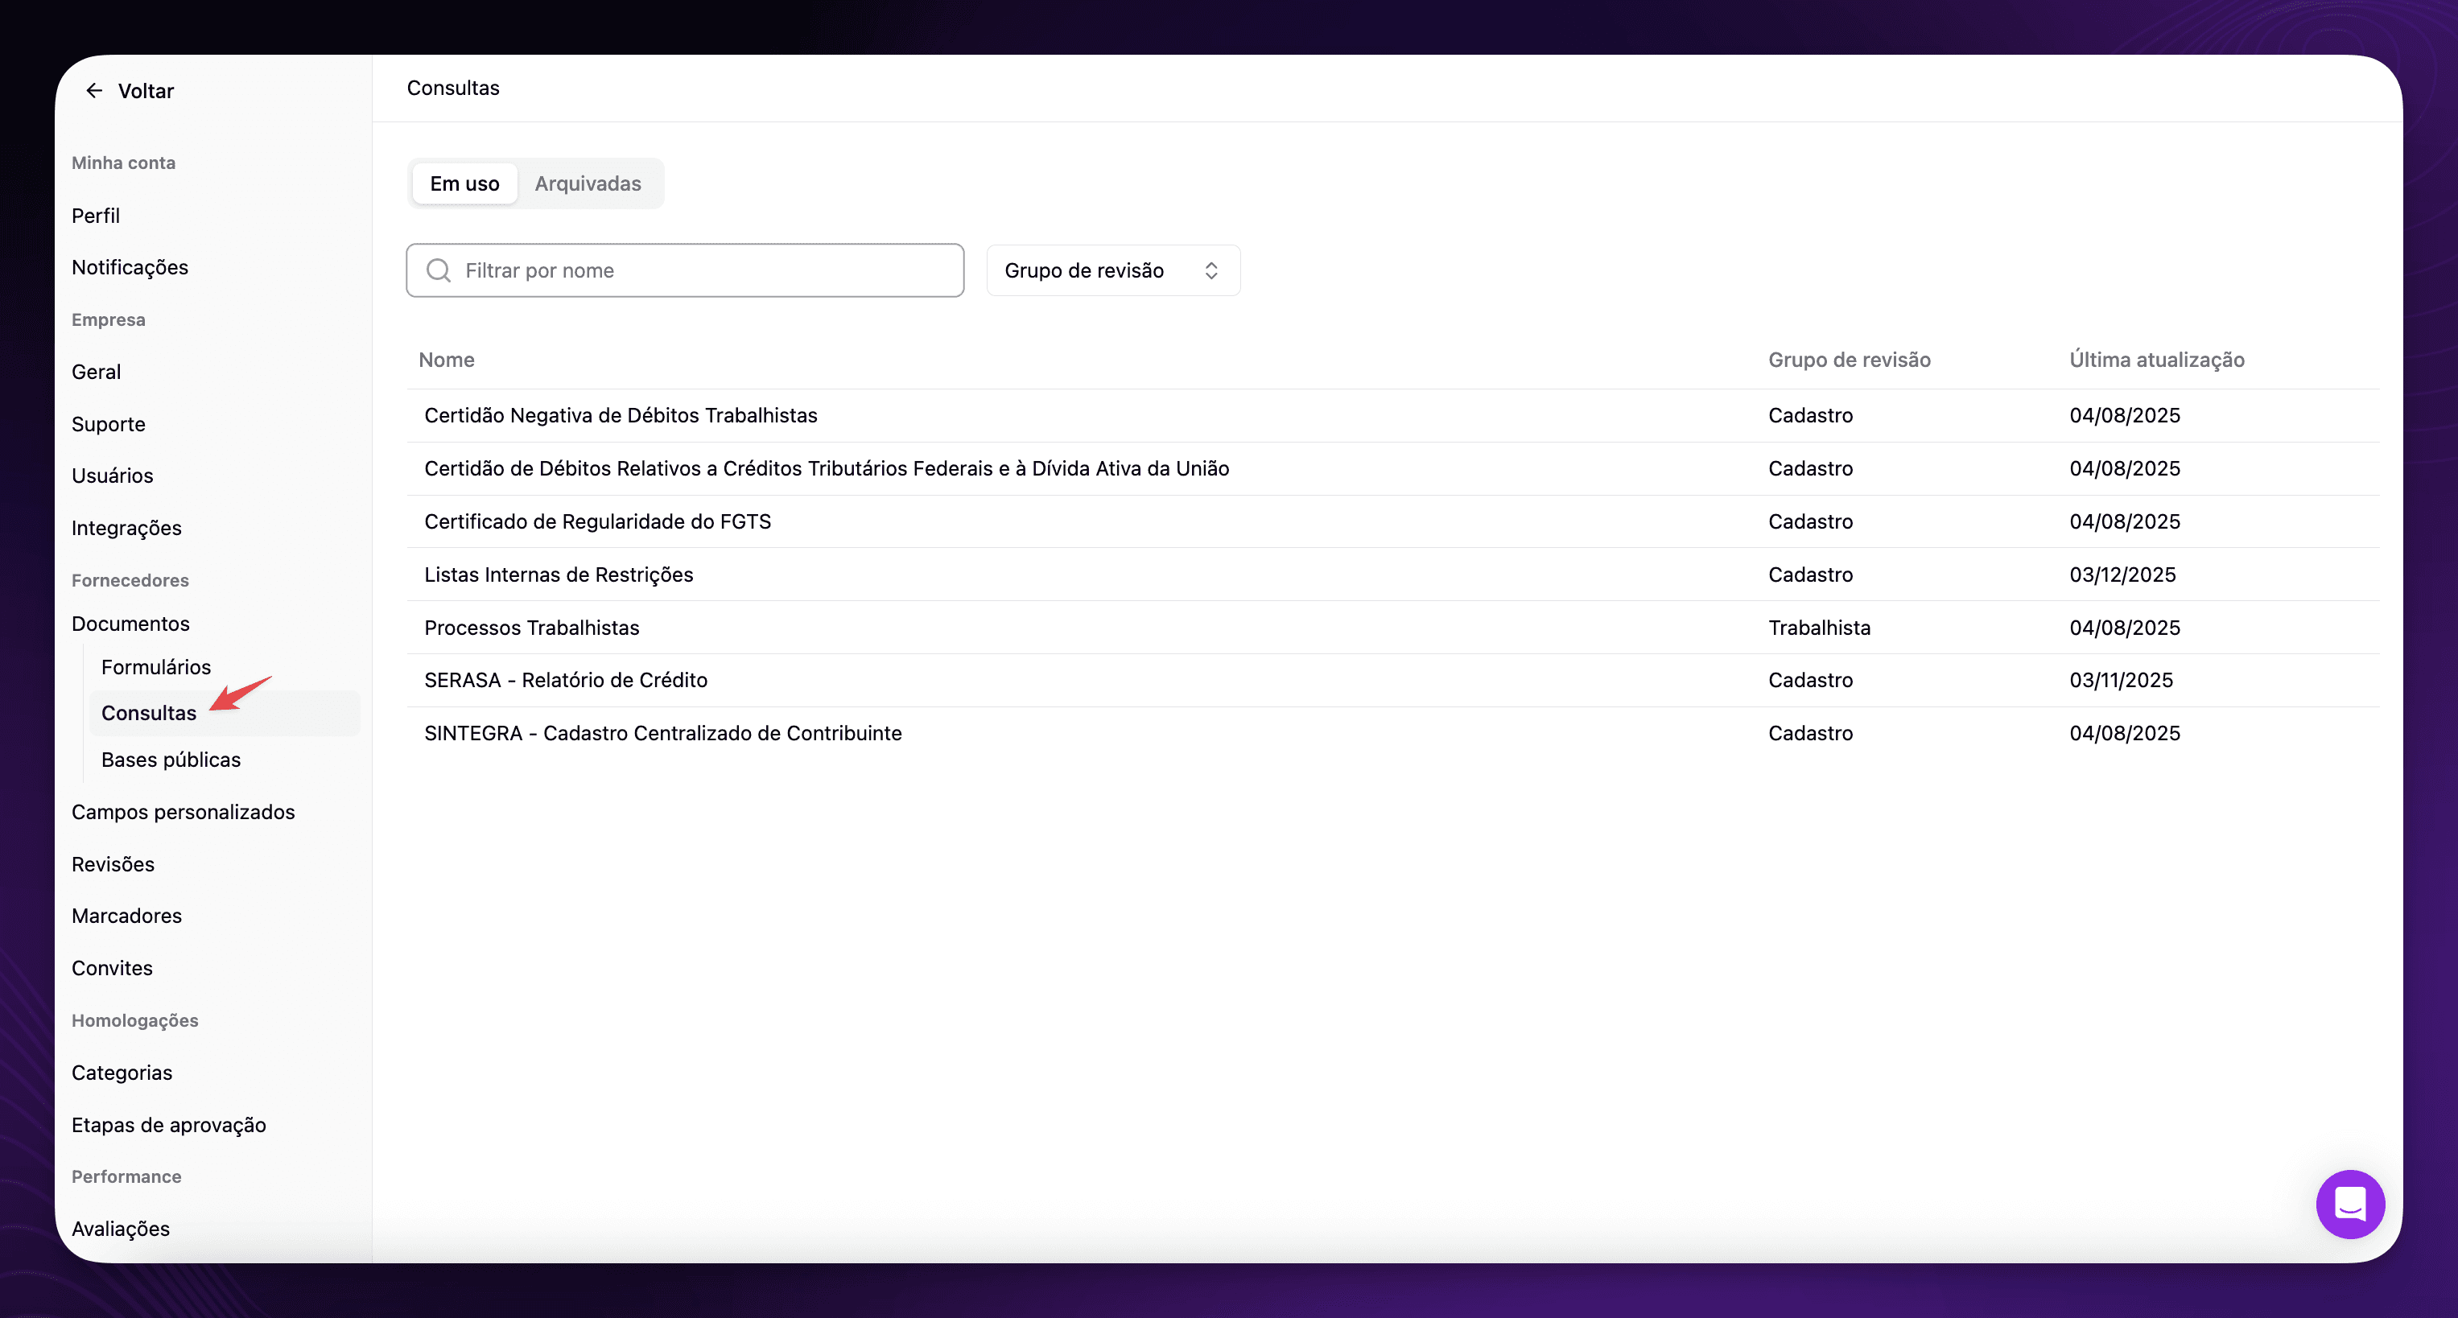Screen dimensions: 2458x1318
Task: Select the Em uso tab
Action: (x=464, y=183)
